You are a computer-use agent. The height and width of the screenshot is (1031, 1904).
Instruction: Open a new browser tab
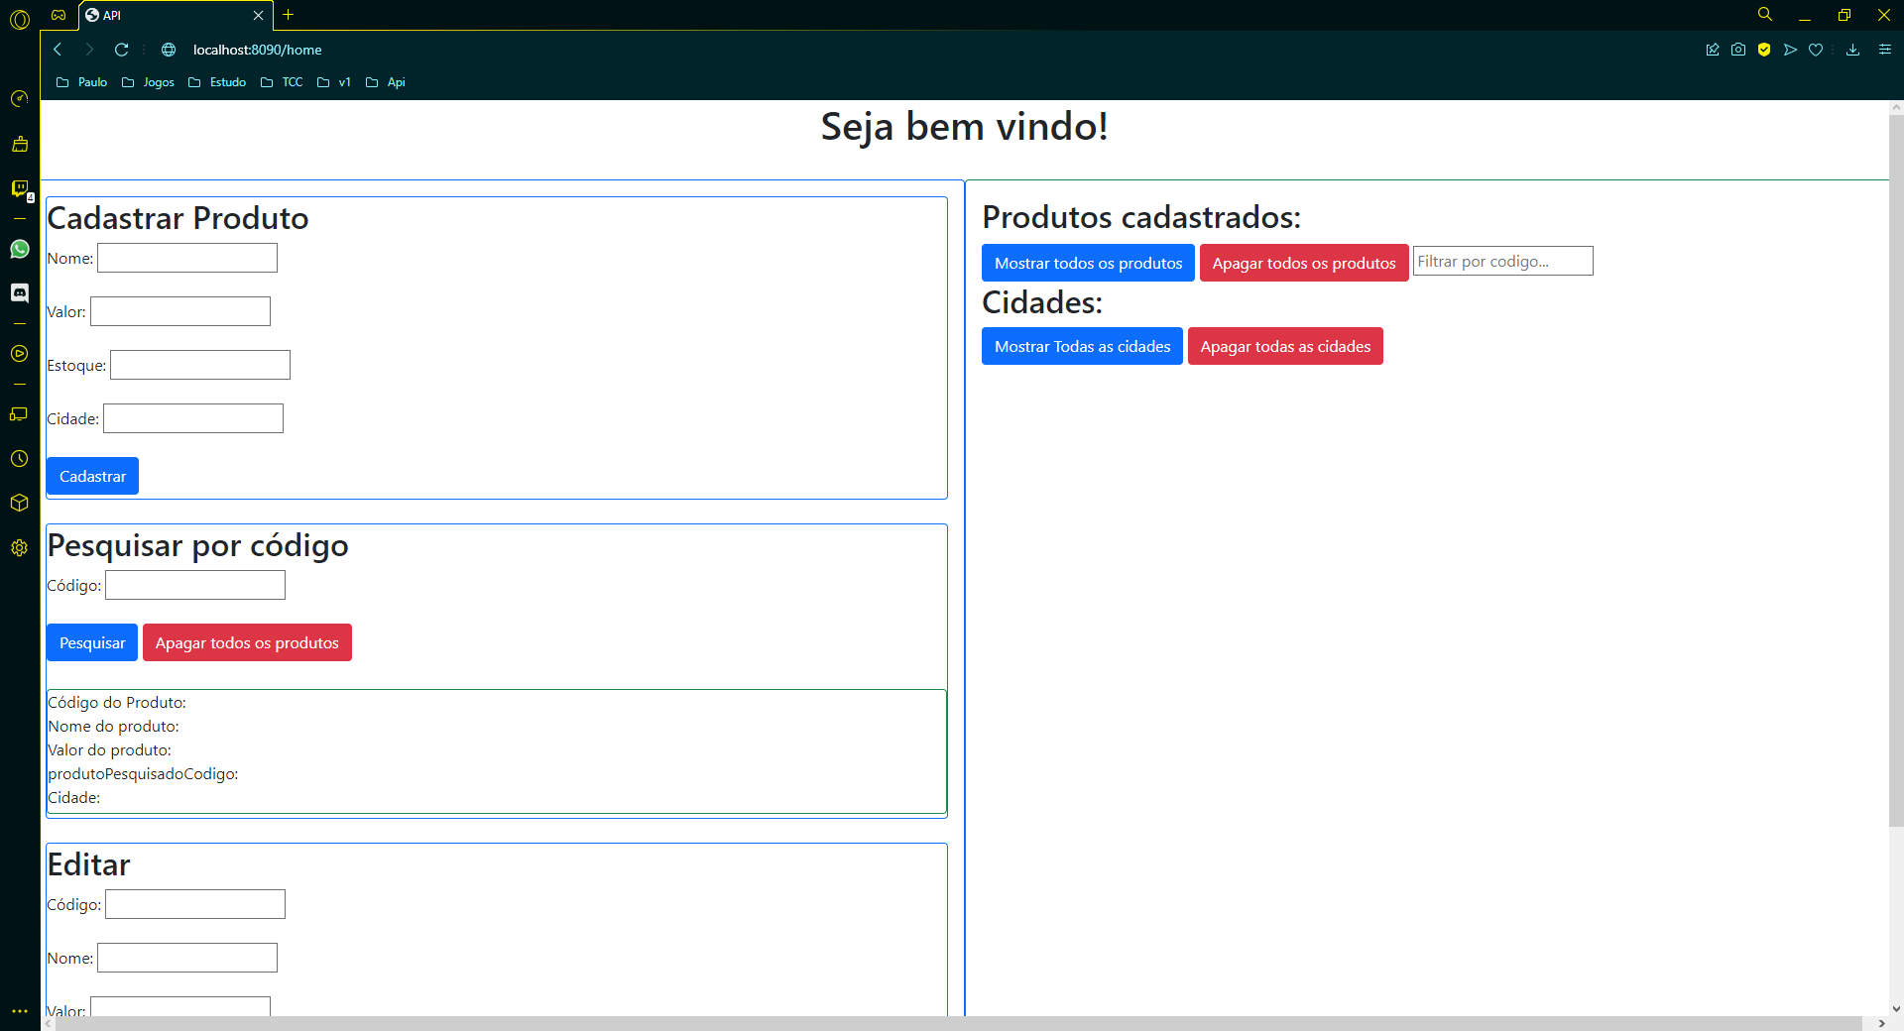pyautogui.click(x=289, y=15)
